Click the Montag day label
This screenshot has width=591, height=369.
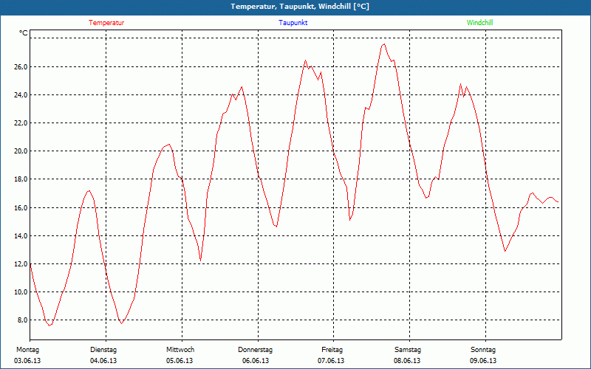point(27,350)
